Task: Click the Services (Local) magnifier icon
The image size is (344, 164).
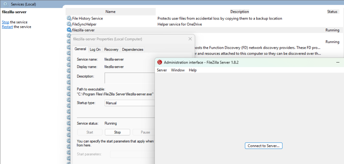Action: click(x=6, y=4)
